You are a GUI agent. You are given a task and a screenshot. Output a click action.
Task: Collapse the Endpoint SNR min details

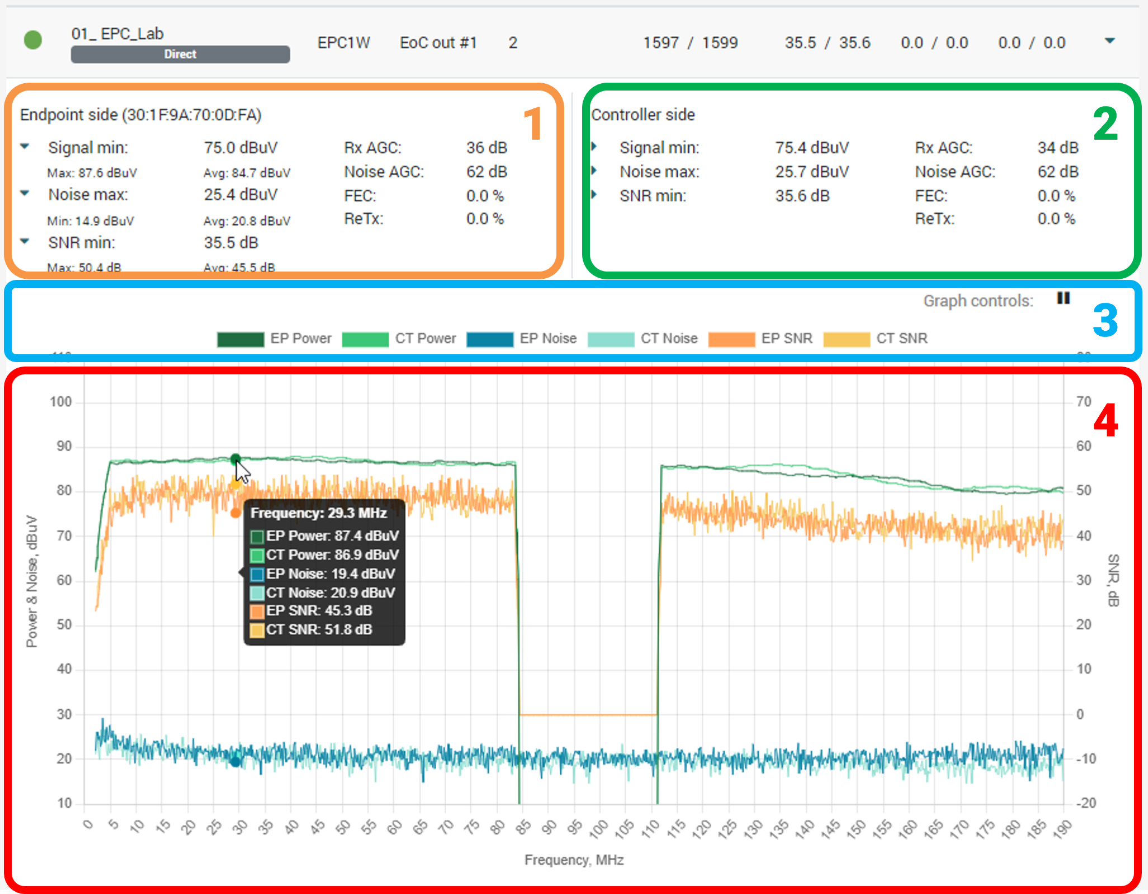click(25, 242)
